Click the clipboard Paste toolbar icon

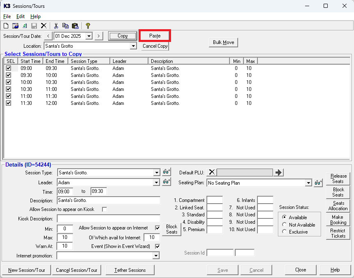pos(75,25)
